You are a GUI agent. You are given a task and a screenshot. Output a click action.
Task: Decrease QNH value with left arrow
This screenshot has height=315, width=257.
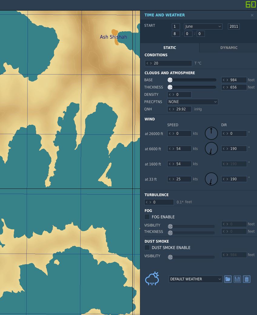point(170,109)
